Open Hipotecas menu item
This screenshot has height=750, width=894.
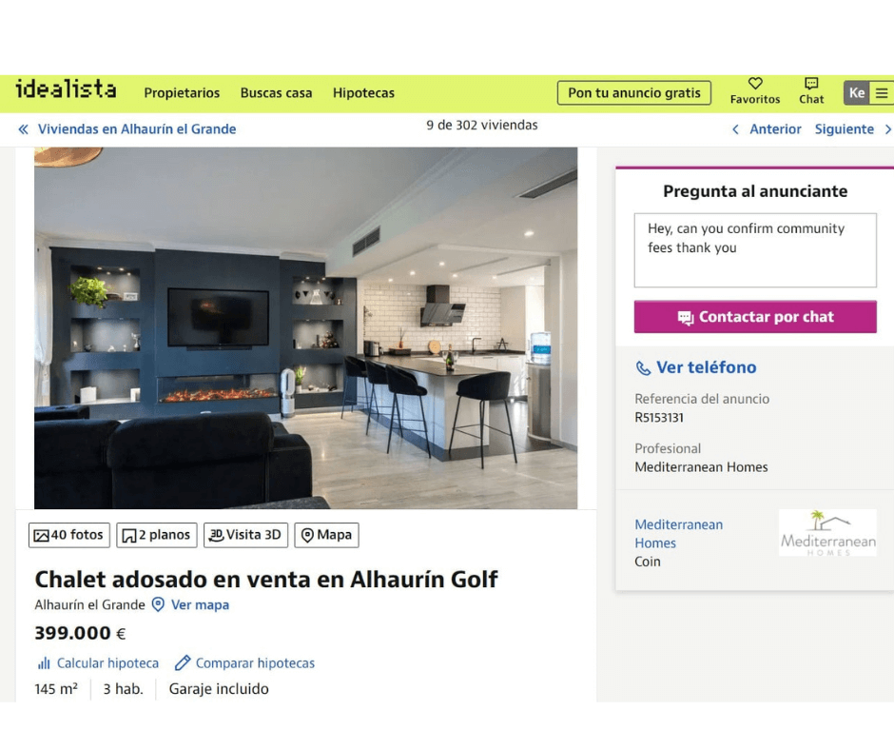(x=363, y=93)
